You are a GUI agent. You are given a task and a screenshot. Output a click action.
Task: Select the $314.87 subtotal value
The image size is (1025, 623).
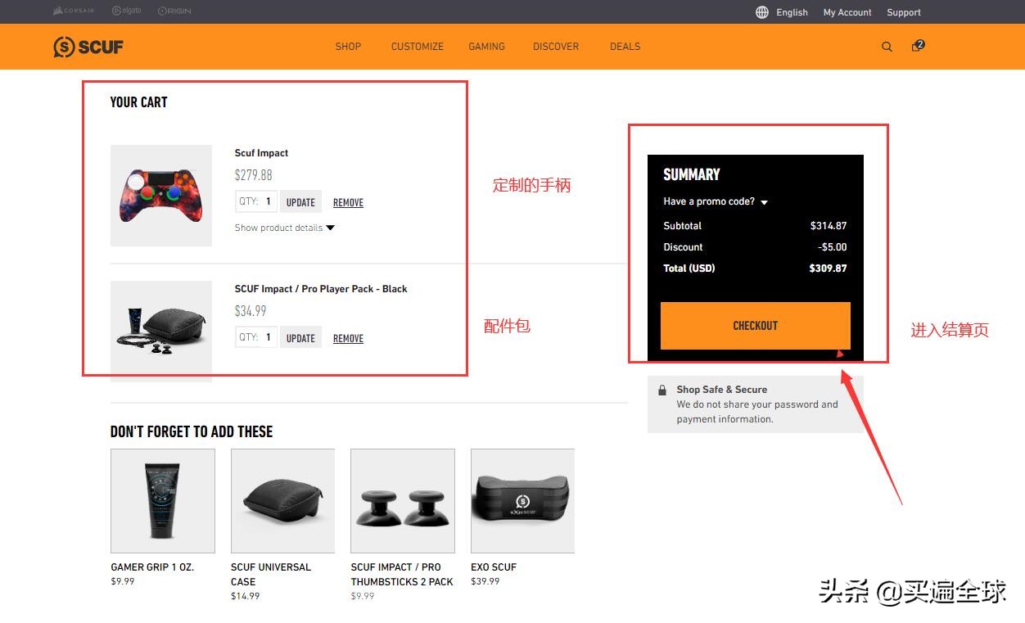[x=829, y=226]
